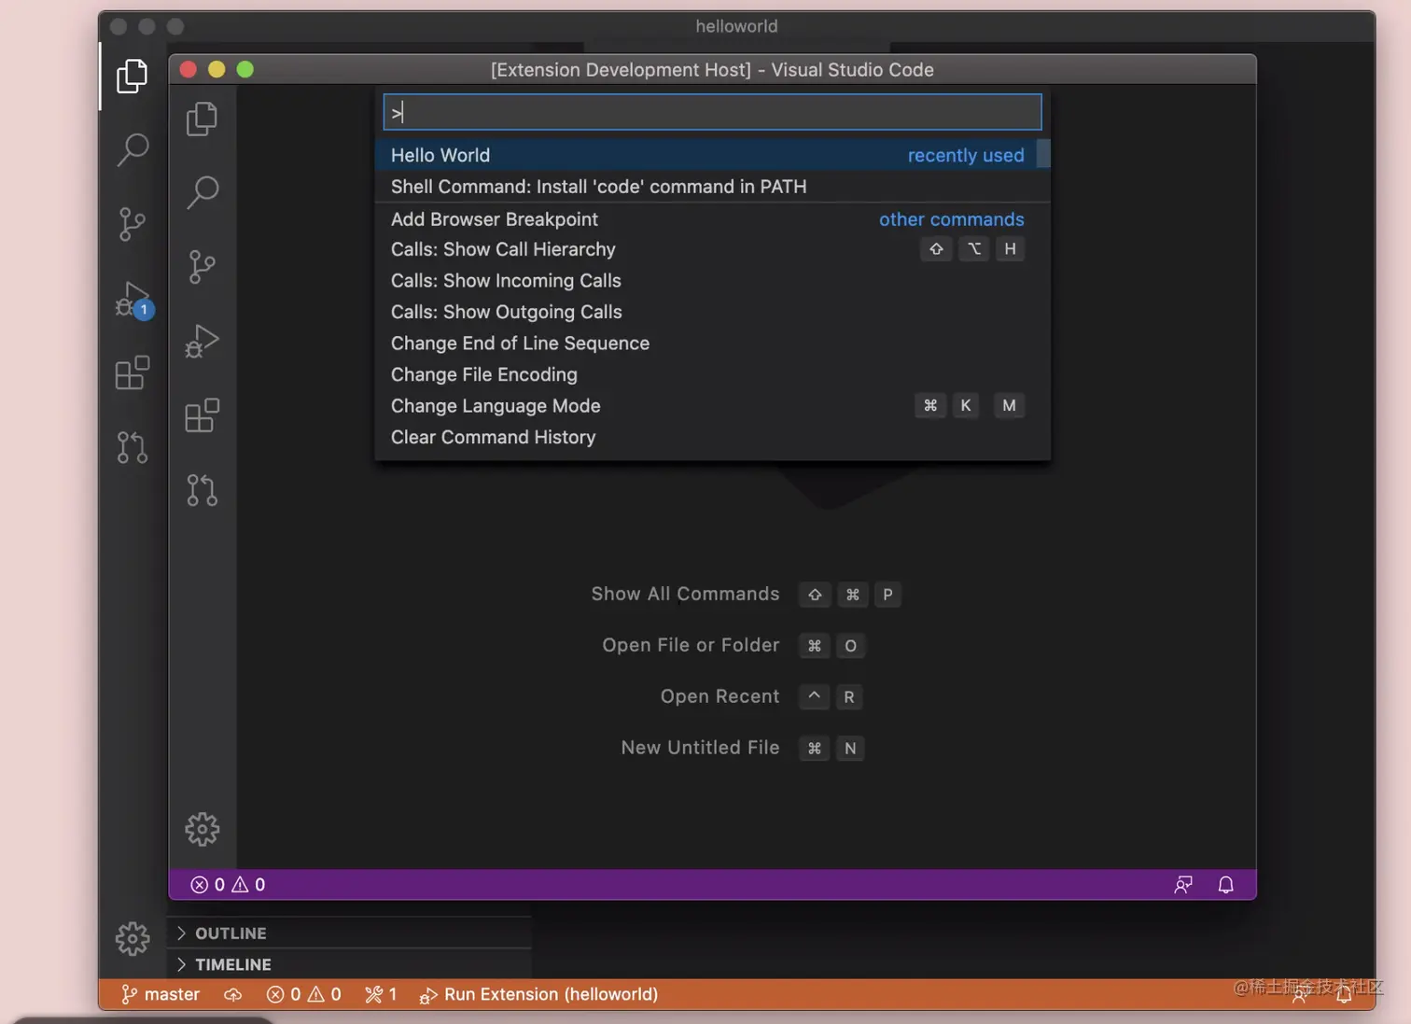Open Source Control in helloworld window

[x=132, y=224]
